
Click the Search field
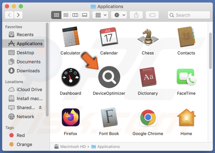[189, 15]
